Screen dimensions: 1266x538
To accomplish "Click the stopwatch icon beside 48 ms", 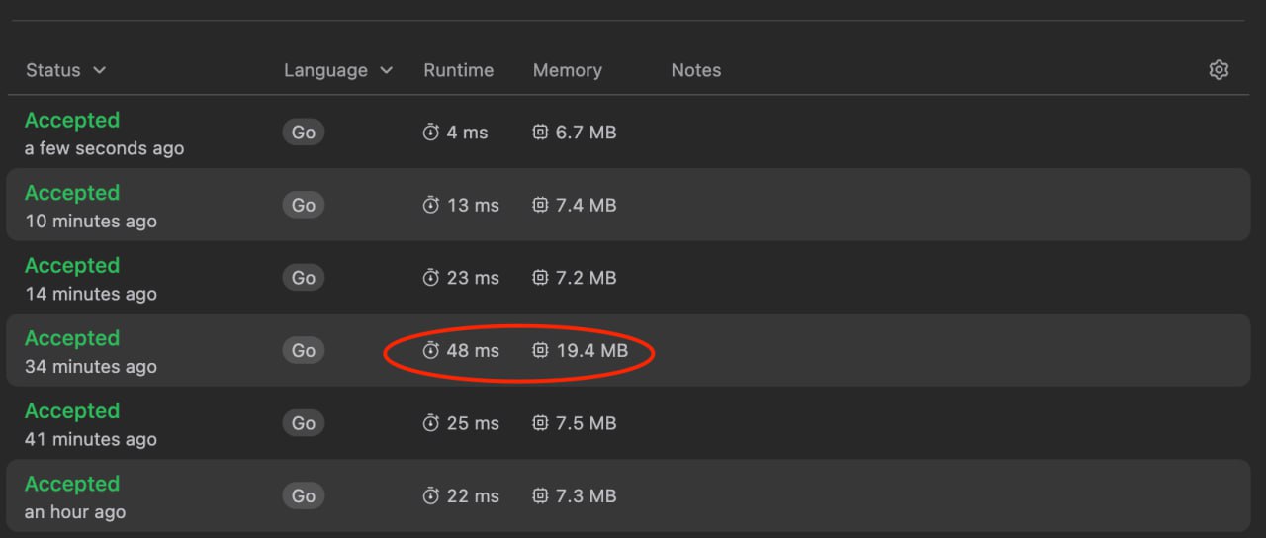I will pyautogui.click(x=430, y=350).
